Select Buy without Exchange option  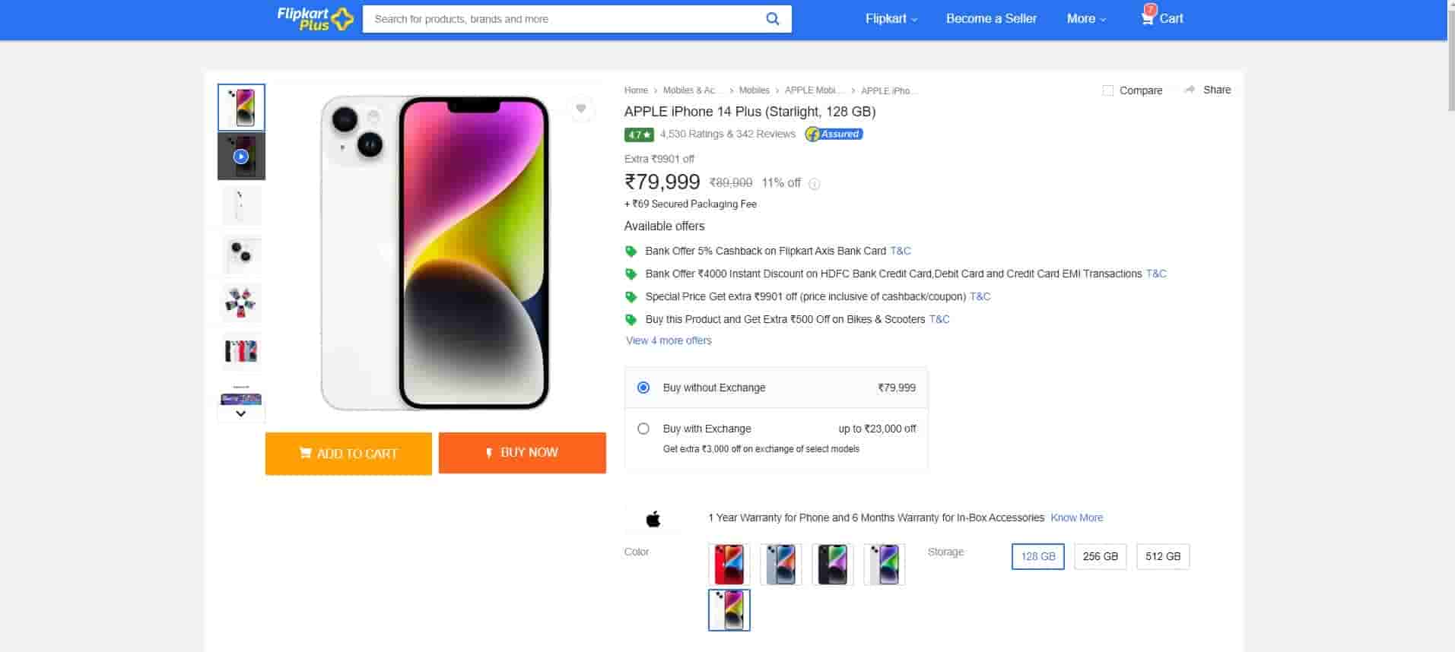click(x=643, y=388)
